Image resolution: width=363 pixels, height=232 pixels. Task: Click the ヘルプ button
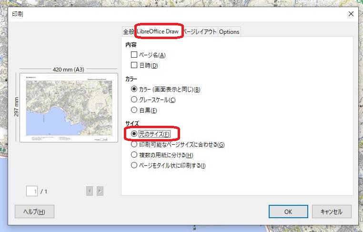(x=35, y=212)
